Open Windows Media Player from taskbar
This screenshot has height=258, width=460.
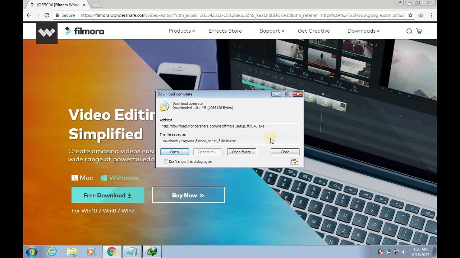[91, 252]
